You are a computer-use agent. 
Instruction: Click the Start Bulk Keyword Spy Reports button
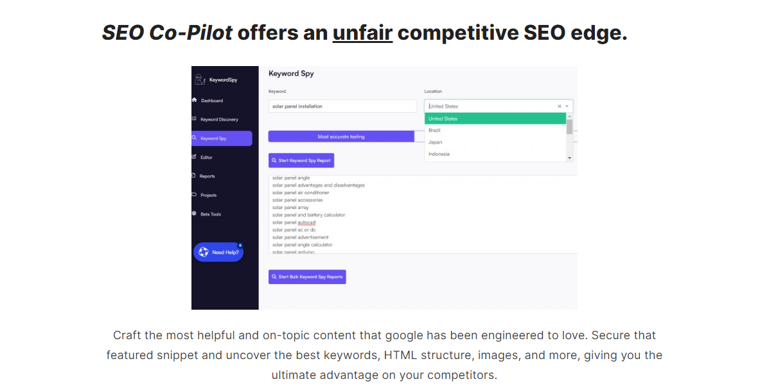(307, 276)
